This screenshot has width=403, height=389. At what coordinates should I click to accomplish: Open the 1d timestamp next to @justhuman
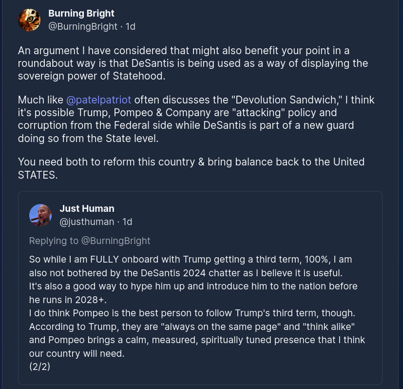(x=127, y=222)
